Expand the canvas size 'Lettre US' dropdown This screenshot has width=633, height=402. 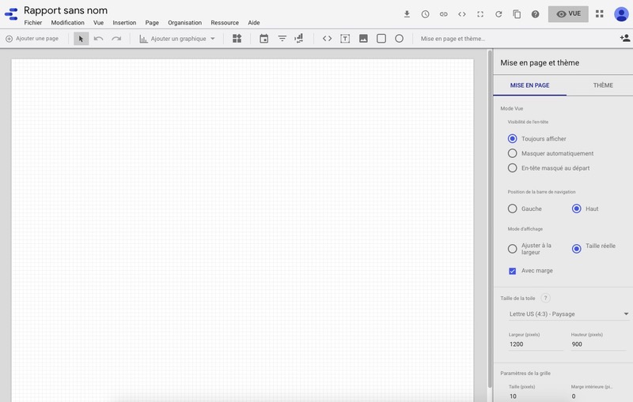567,314
